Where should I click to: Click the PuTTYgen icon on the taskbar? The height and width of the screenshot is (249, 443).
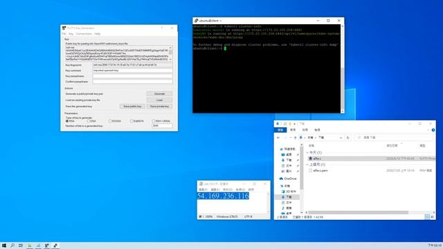click(47, 246)
